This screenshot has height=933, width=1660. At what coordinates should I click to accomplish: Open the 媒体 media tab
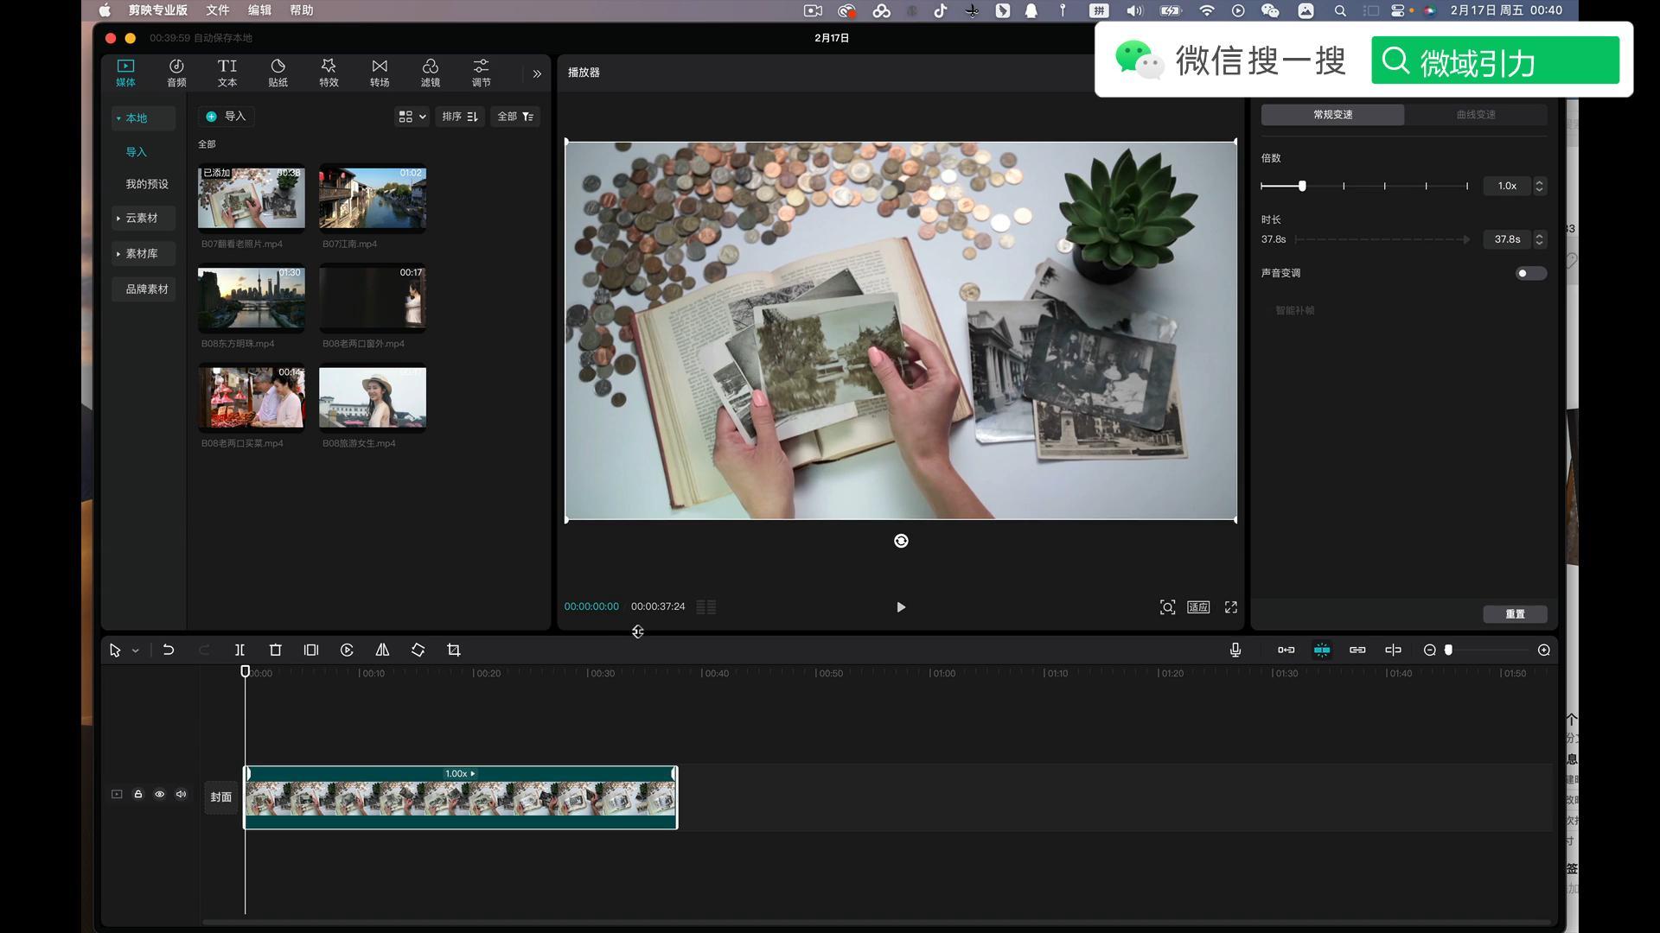[125, 73]
